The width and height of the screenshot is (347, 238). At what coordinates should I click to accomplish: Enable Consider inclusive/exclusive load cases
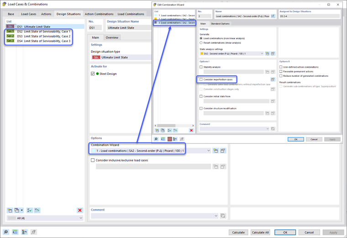(93, 160)
